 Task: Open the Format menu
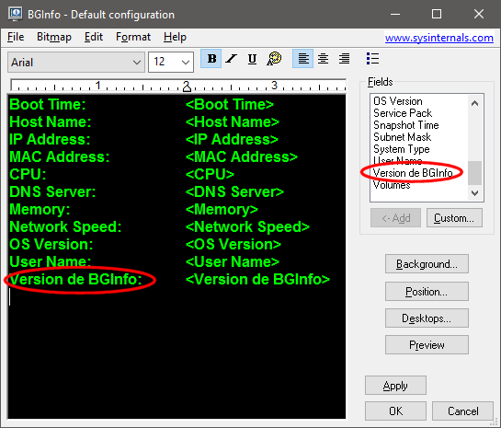[133, 37]
